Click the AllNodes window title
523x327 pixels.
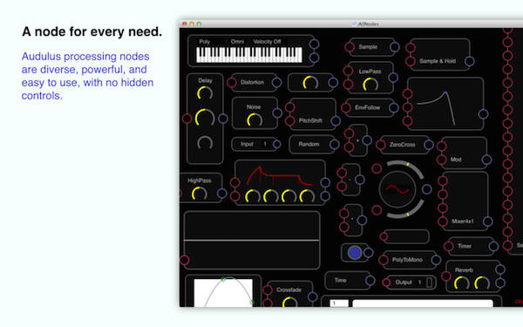[x=368, y=24]
